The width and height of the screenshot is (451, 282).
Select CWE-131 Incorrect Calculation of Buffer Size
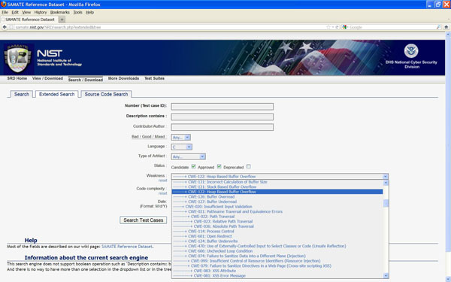(277, 182)
